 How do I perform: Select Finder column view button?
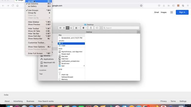point(67,28)
